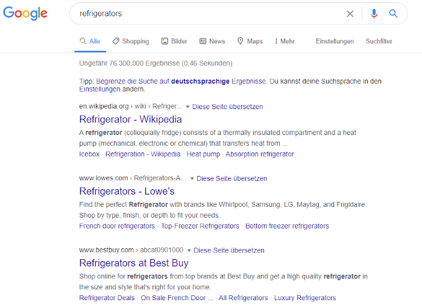This screenshot has height=308, width=422.
Task: Start voice search with the microphone icon
Action: click(374, 13)
